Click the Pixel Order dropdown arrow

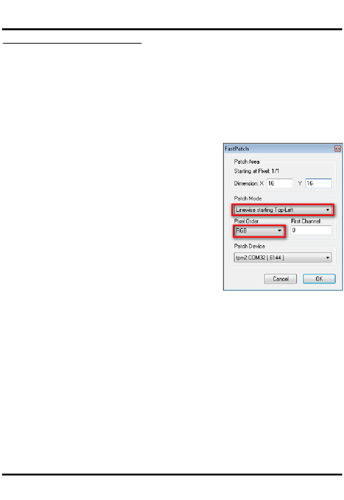pyautogui.click(x=280, y=230)
